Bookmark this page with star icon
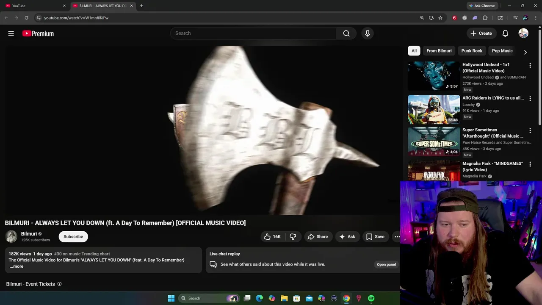This screenshot has width=542, height=305. [440, 18]
